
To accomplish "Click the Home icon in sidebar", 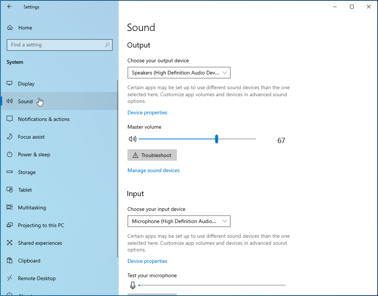I will [x=10, y=28].
